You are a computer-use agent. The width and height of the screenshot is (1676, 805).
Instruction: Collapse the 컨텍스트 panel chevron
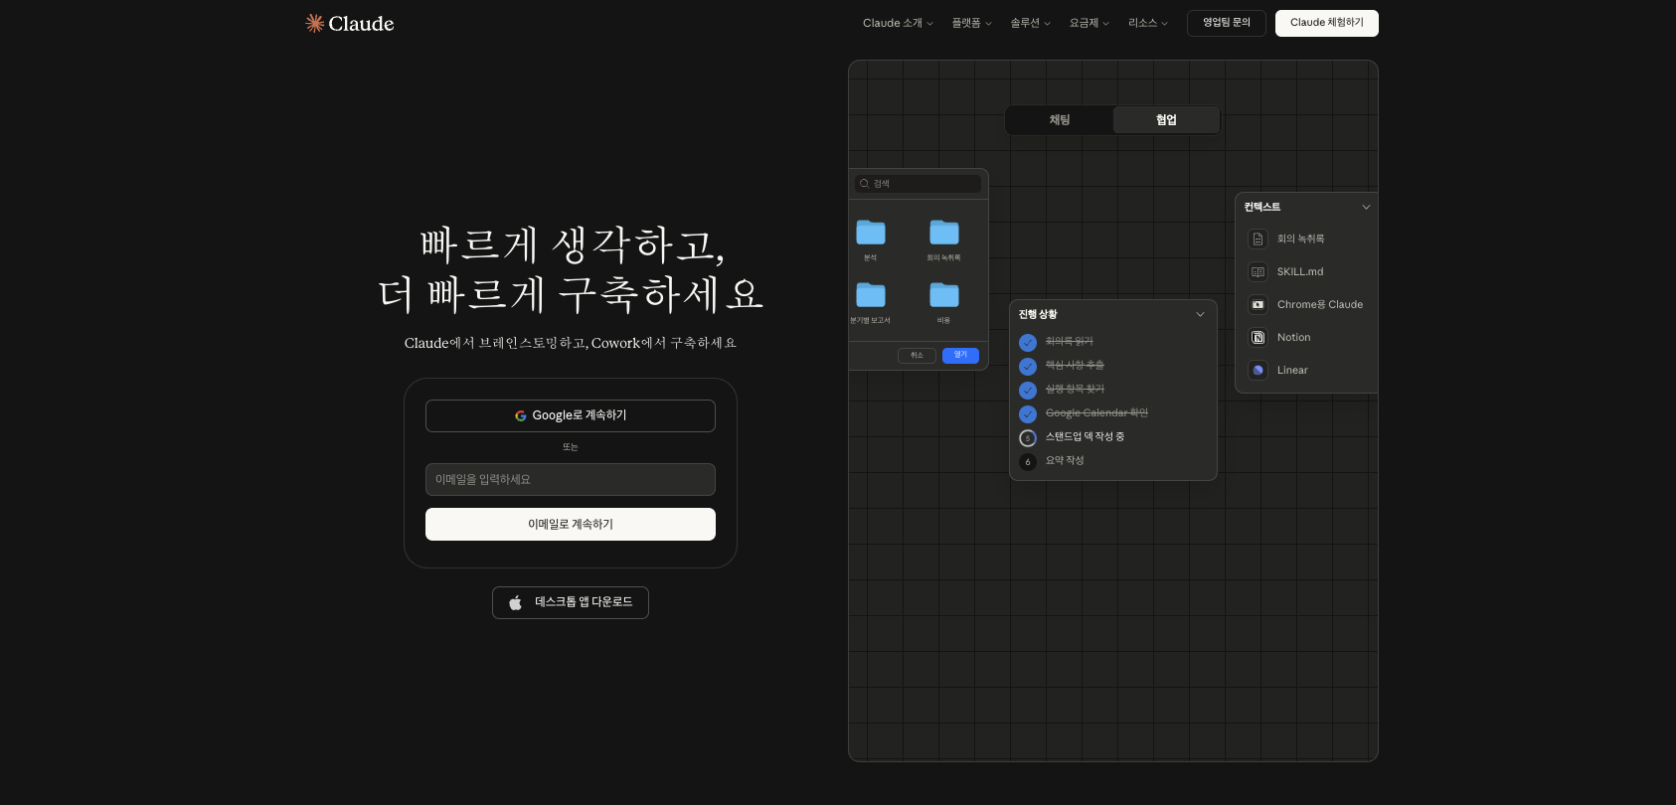coord(1366,208)
